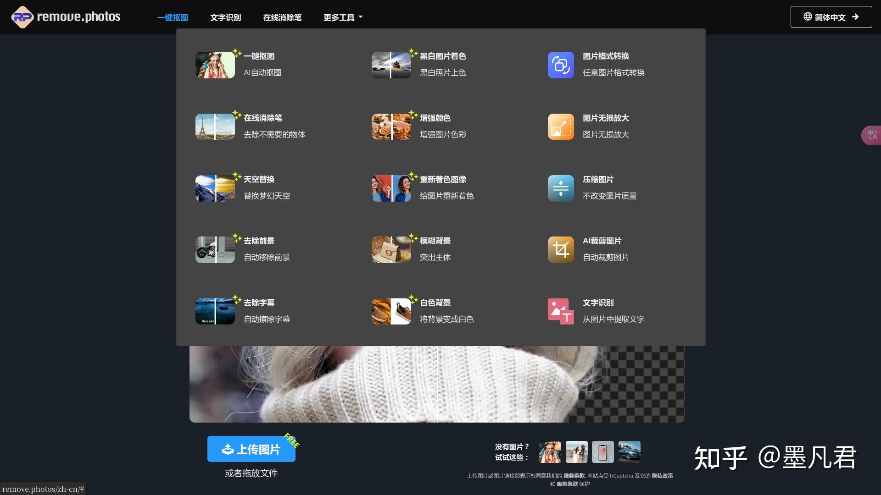Viewport: 881px width, 495px height.
Task: Open the 更多工具 dropdown menu
Action: coord(342,17)
